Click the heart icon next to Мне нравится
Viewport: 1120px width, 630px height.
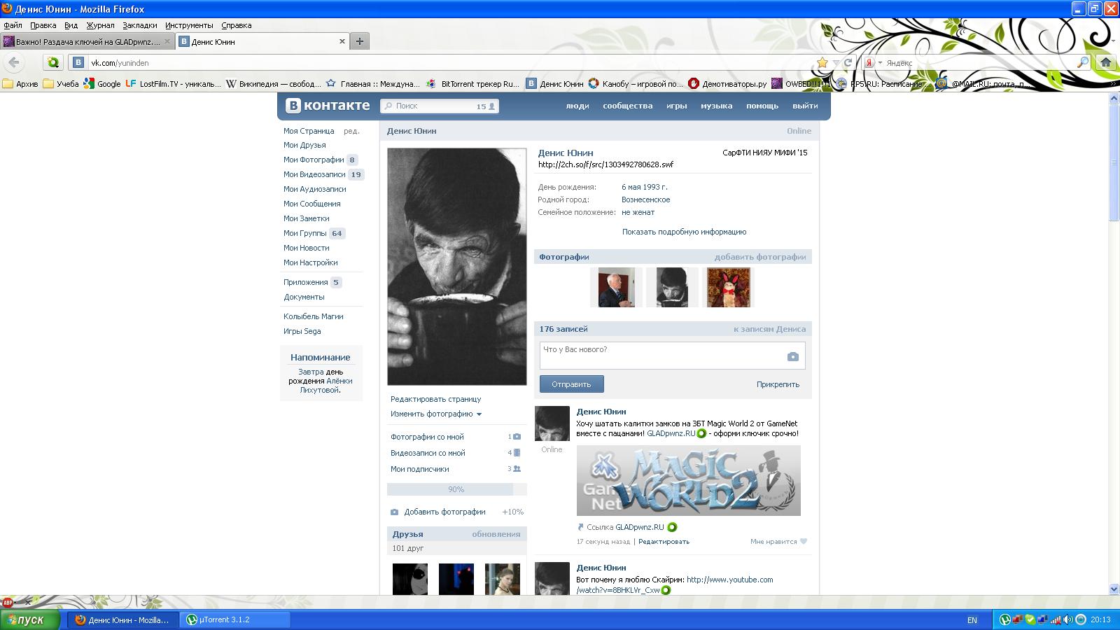[x=804, y=541]
